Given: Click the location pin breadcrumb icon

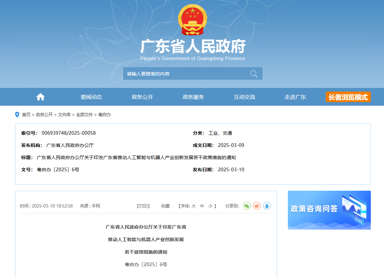Looking at the screenshot, I should coord(17,115).
